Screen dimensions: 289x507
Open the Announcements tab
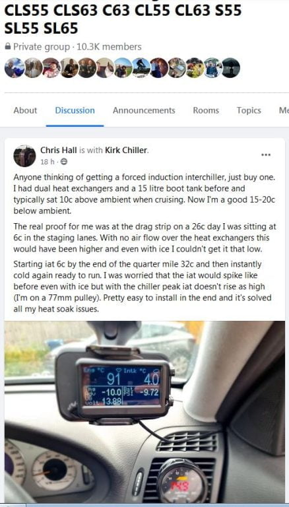pos(144,110)
